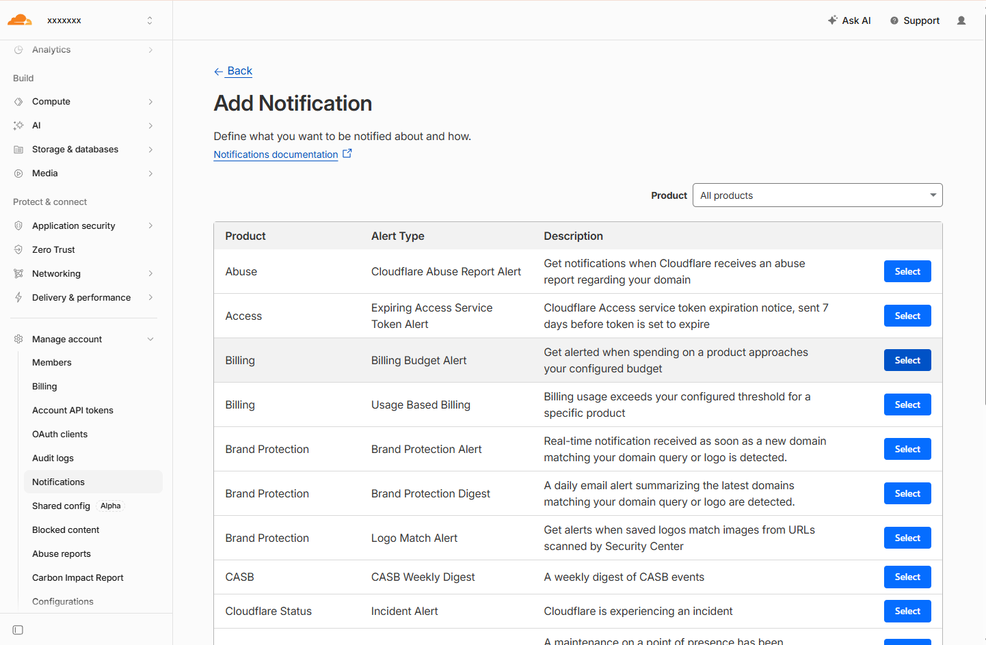Screen dimensions: 986x645
Task: Open Members in the sidebar
Action: click(x=93, y=363)
